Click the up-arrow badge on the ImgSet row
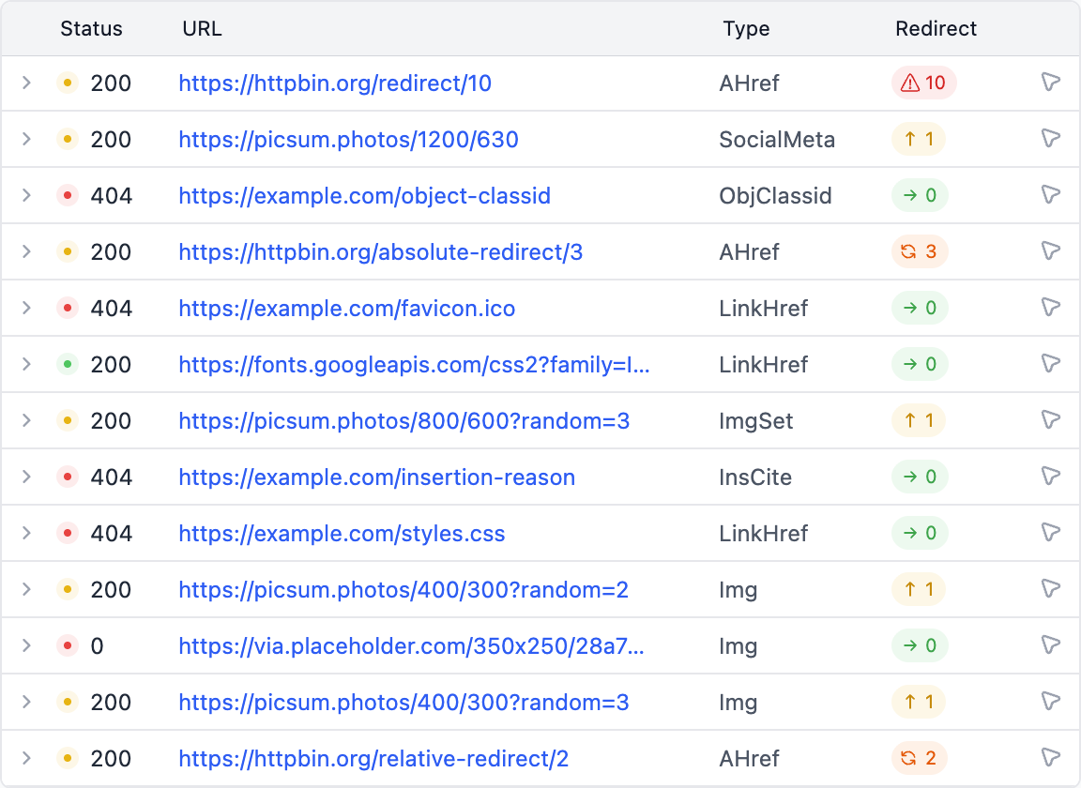 [x=918, y=420]
